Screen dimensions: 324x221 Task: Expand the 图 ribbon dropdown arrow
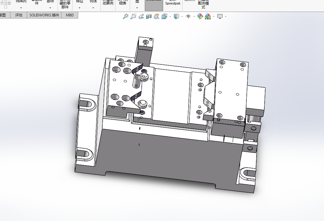(137, 8)
